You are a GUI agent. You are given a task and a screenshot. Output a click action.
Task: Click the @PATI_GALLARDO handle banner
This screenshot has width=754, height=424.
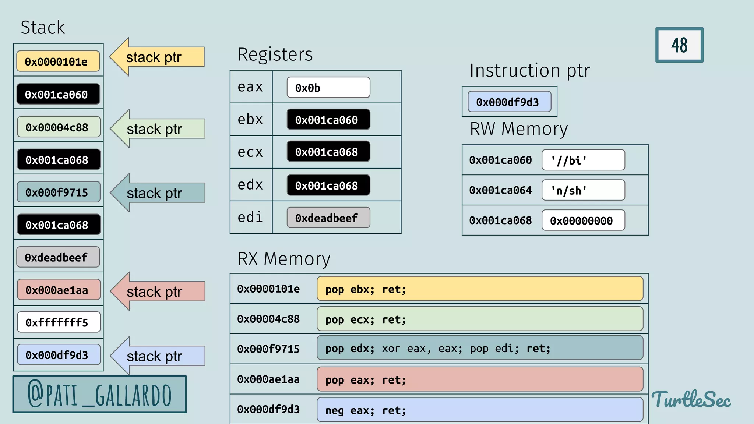(99, 395)
